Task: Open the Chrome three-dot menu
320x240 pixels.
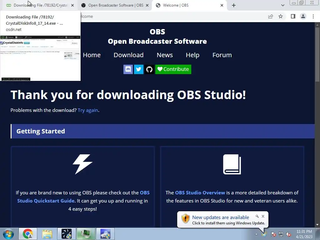Action: pyautogui.click(x=313, y=16)
